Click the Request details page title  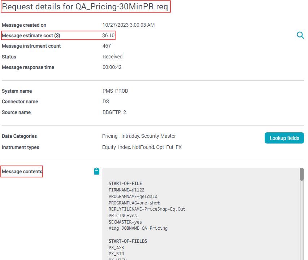tap(85, 7)
